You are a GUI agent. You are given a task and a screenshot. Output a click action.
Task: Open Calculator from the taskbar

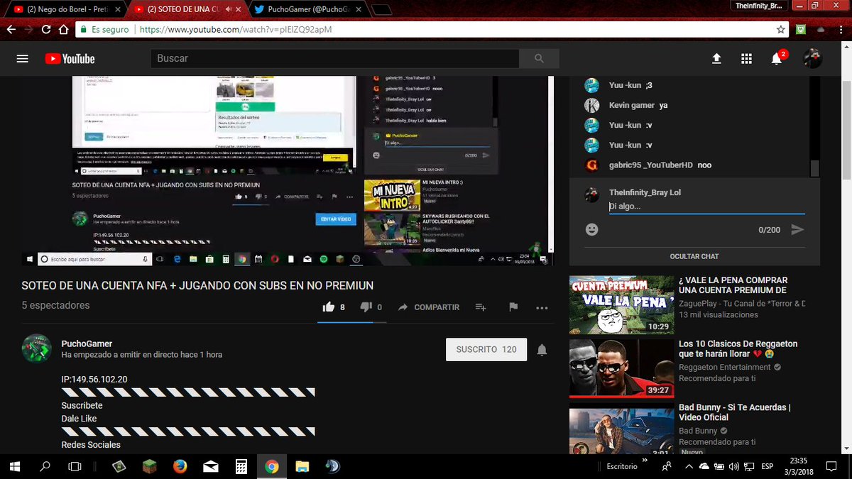[x=241, y=466]
